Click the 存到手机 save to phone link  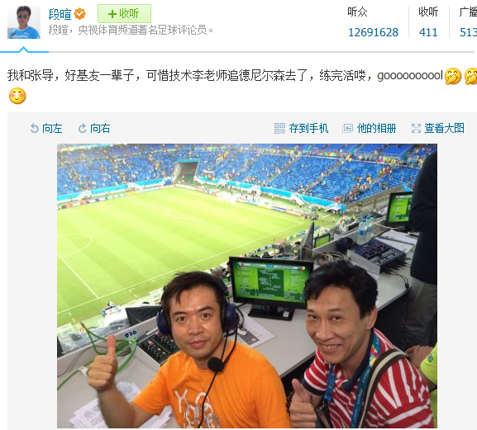(308, 128)
